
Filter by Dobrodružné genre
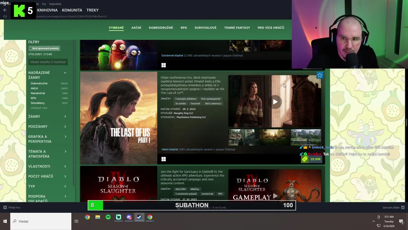coord(39,83)
